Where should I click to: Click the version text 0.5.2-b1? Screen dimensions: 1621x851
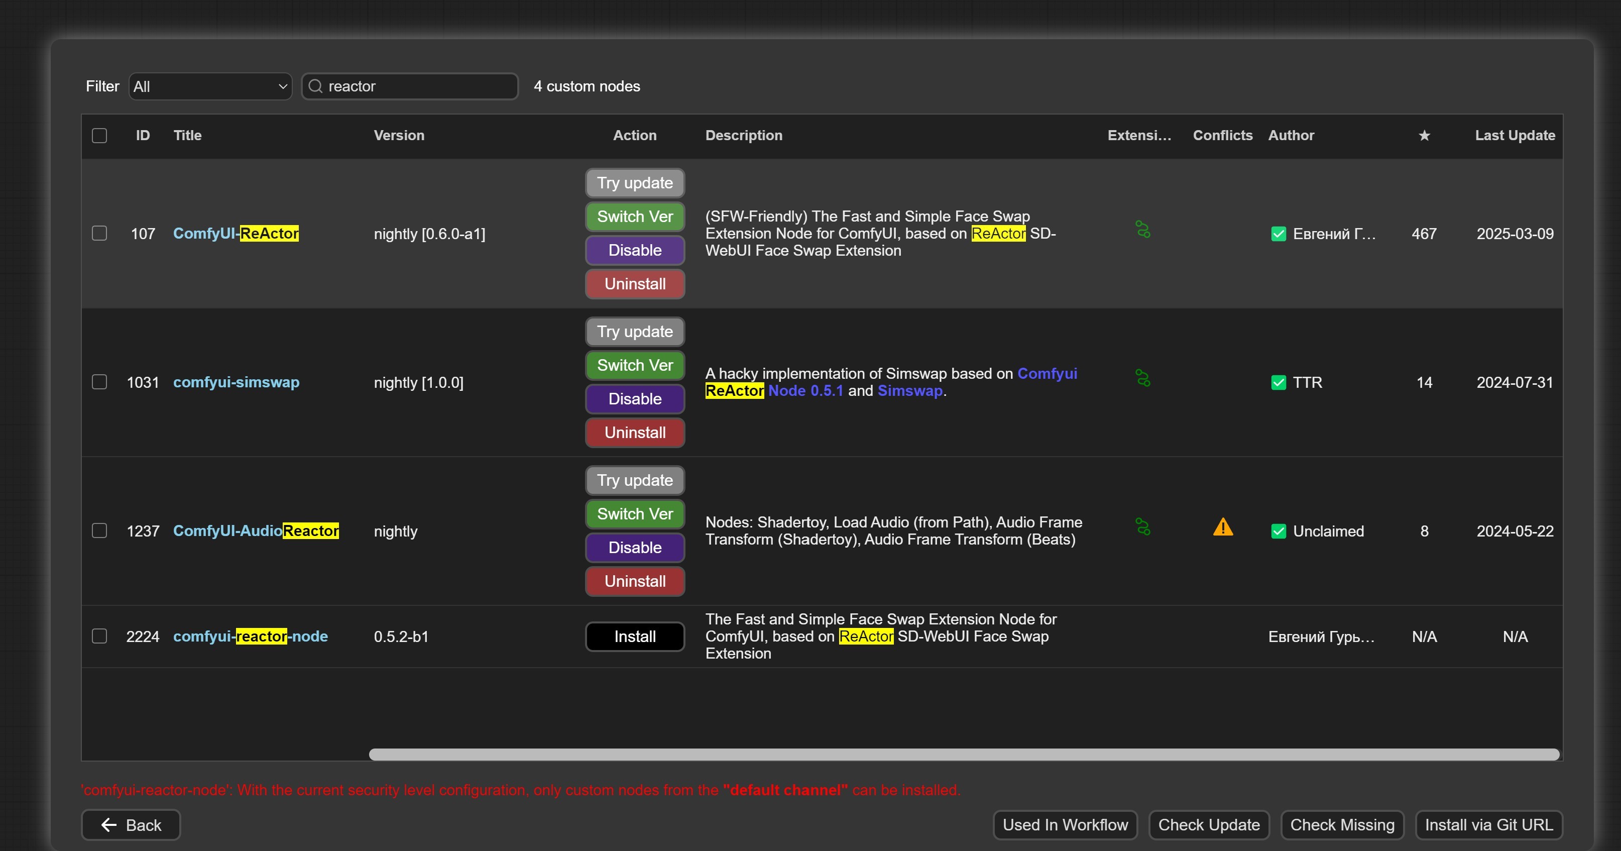tap(401, 636)
